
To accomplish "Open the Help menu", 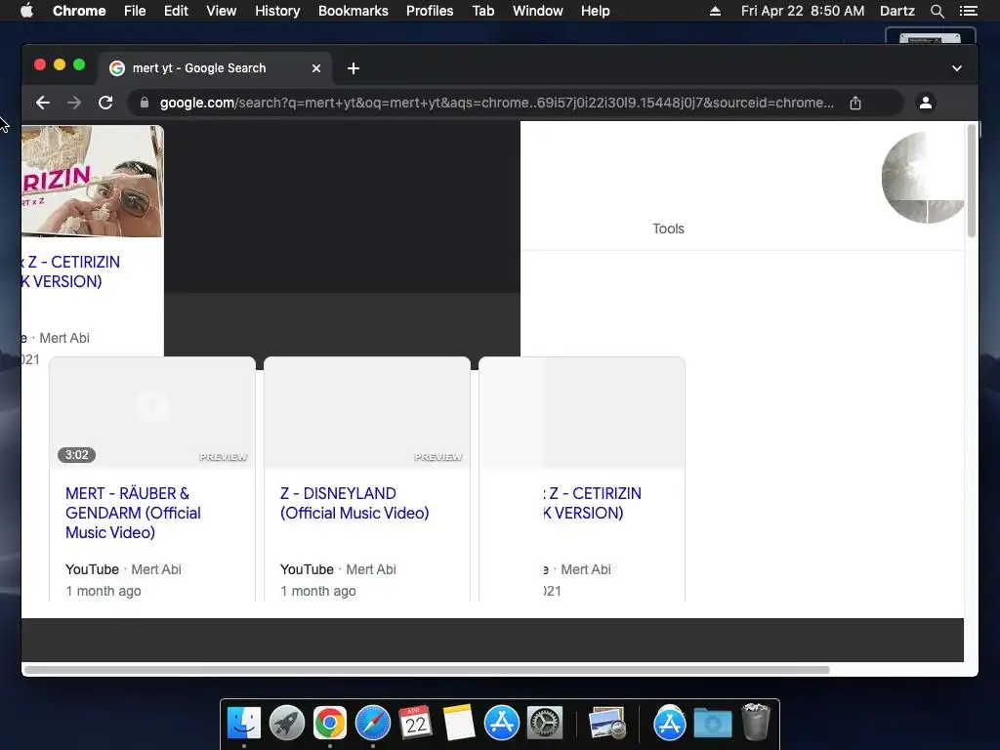I will click(x=595, y=11).
